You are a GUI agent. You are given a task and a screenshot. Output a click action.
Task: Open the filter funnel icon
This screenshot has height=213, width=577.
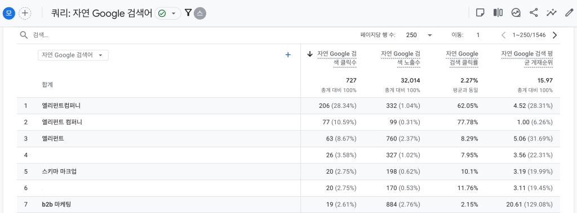click(188, 13)
